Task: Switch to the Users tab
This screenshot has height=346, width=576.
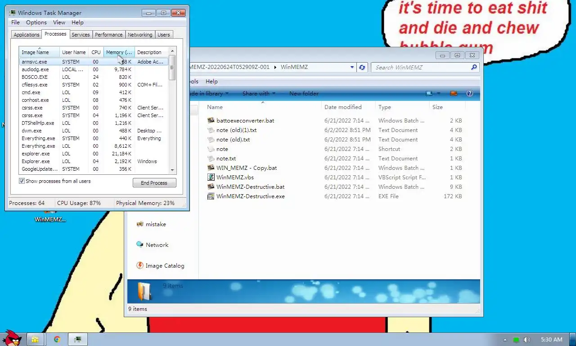Action: tap(164, 35)
